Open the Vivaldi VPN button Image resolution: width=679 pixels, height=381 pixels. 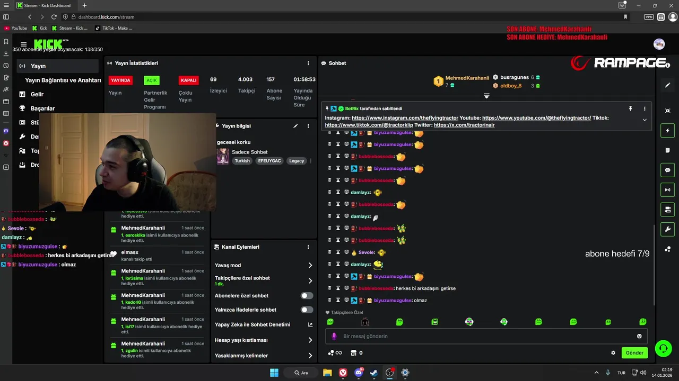tap(649, 17)
